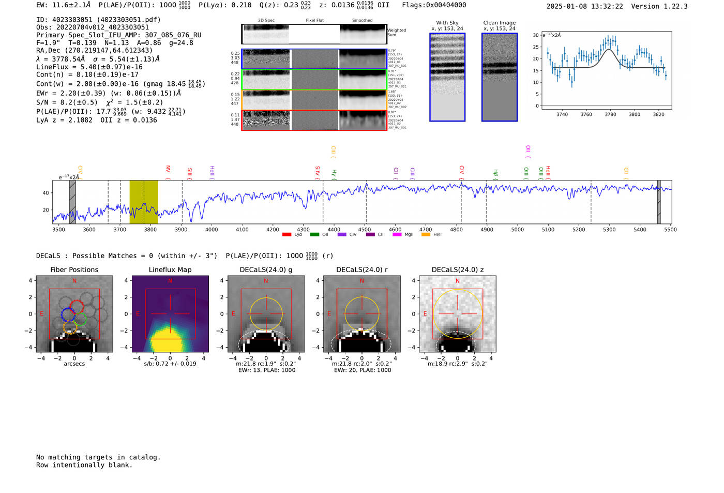Select the green-bordered fiber spectrum row

click(314, 80)
